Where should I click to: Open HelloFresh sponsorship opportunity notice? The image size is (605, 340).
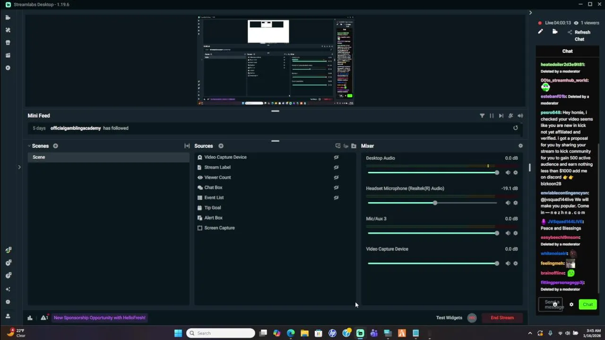tap(100, 318)
